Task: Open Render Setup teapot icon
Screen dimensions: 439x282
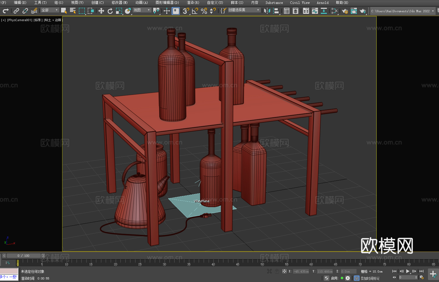Action: click(x=345, y=11)
